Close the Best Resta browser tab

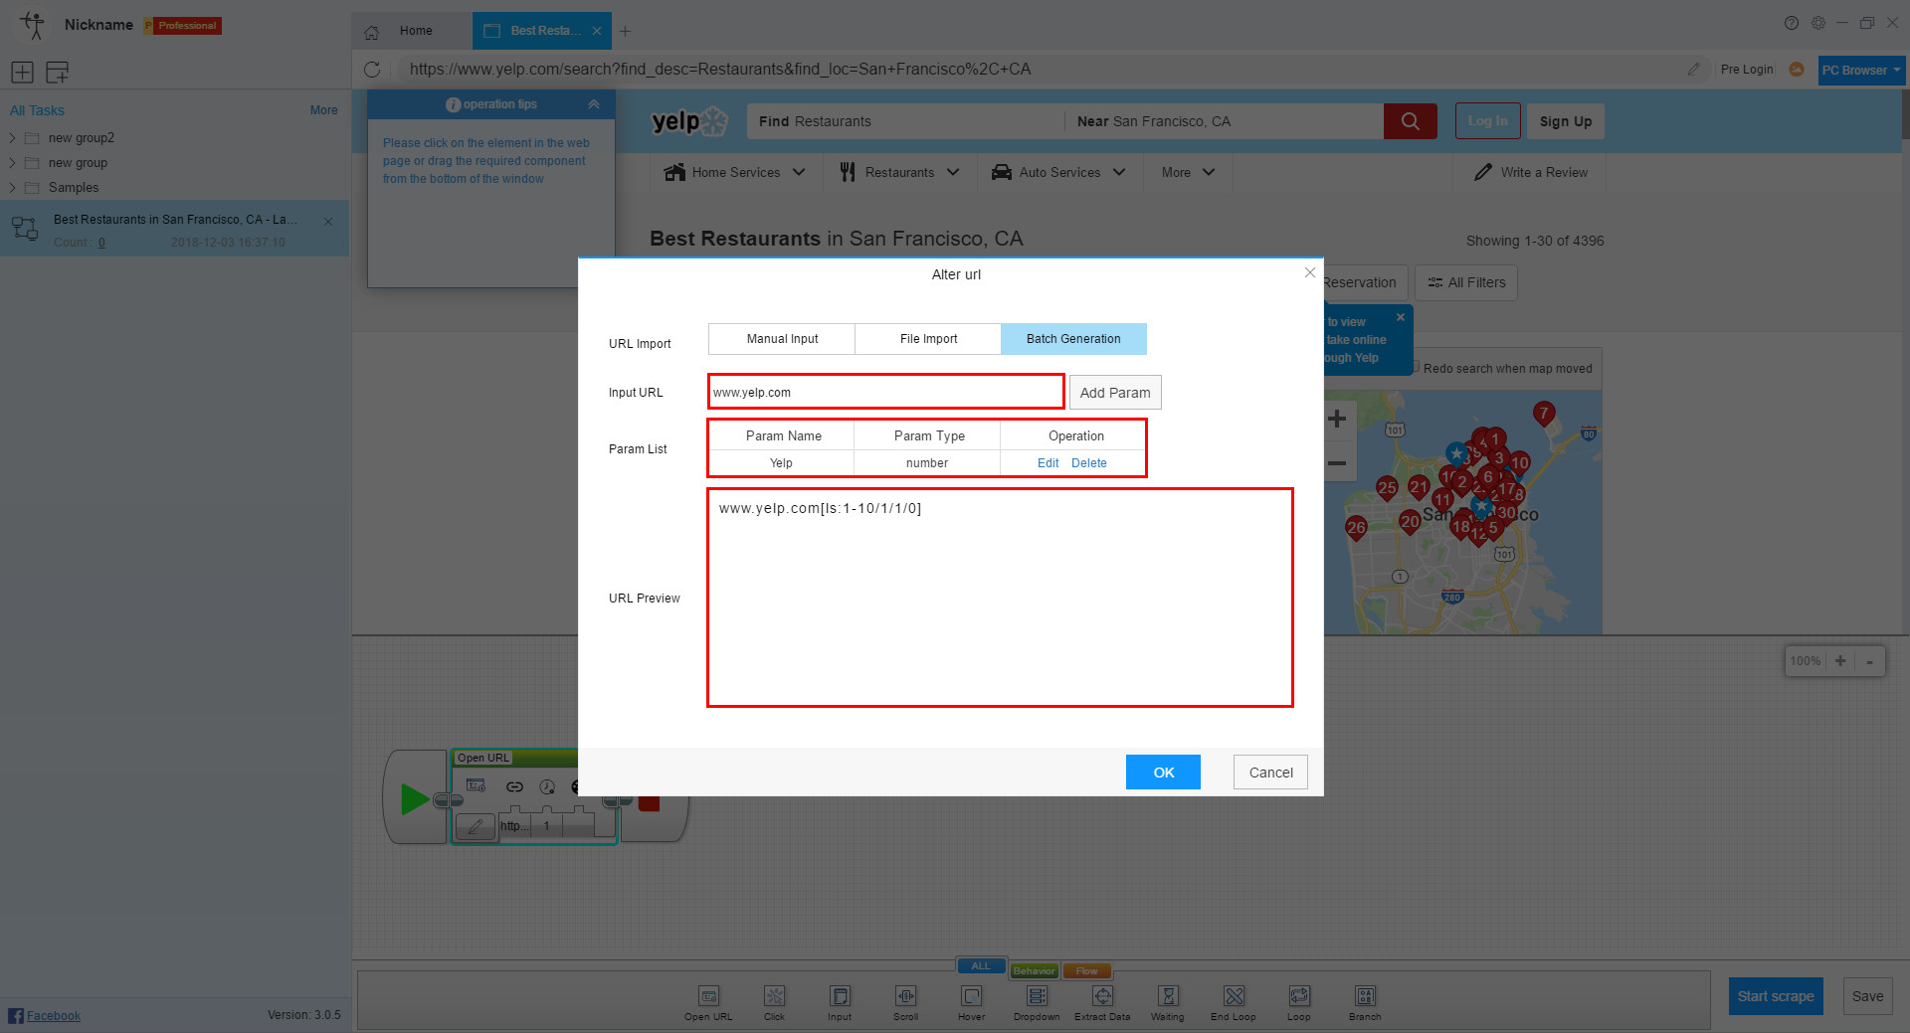[596, 31]
